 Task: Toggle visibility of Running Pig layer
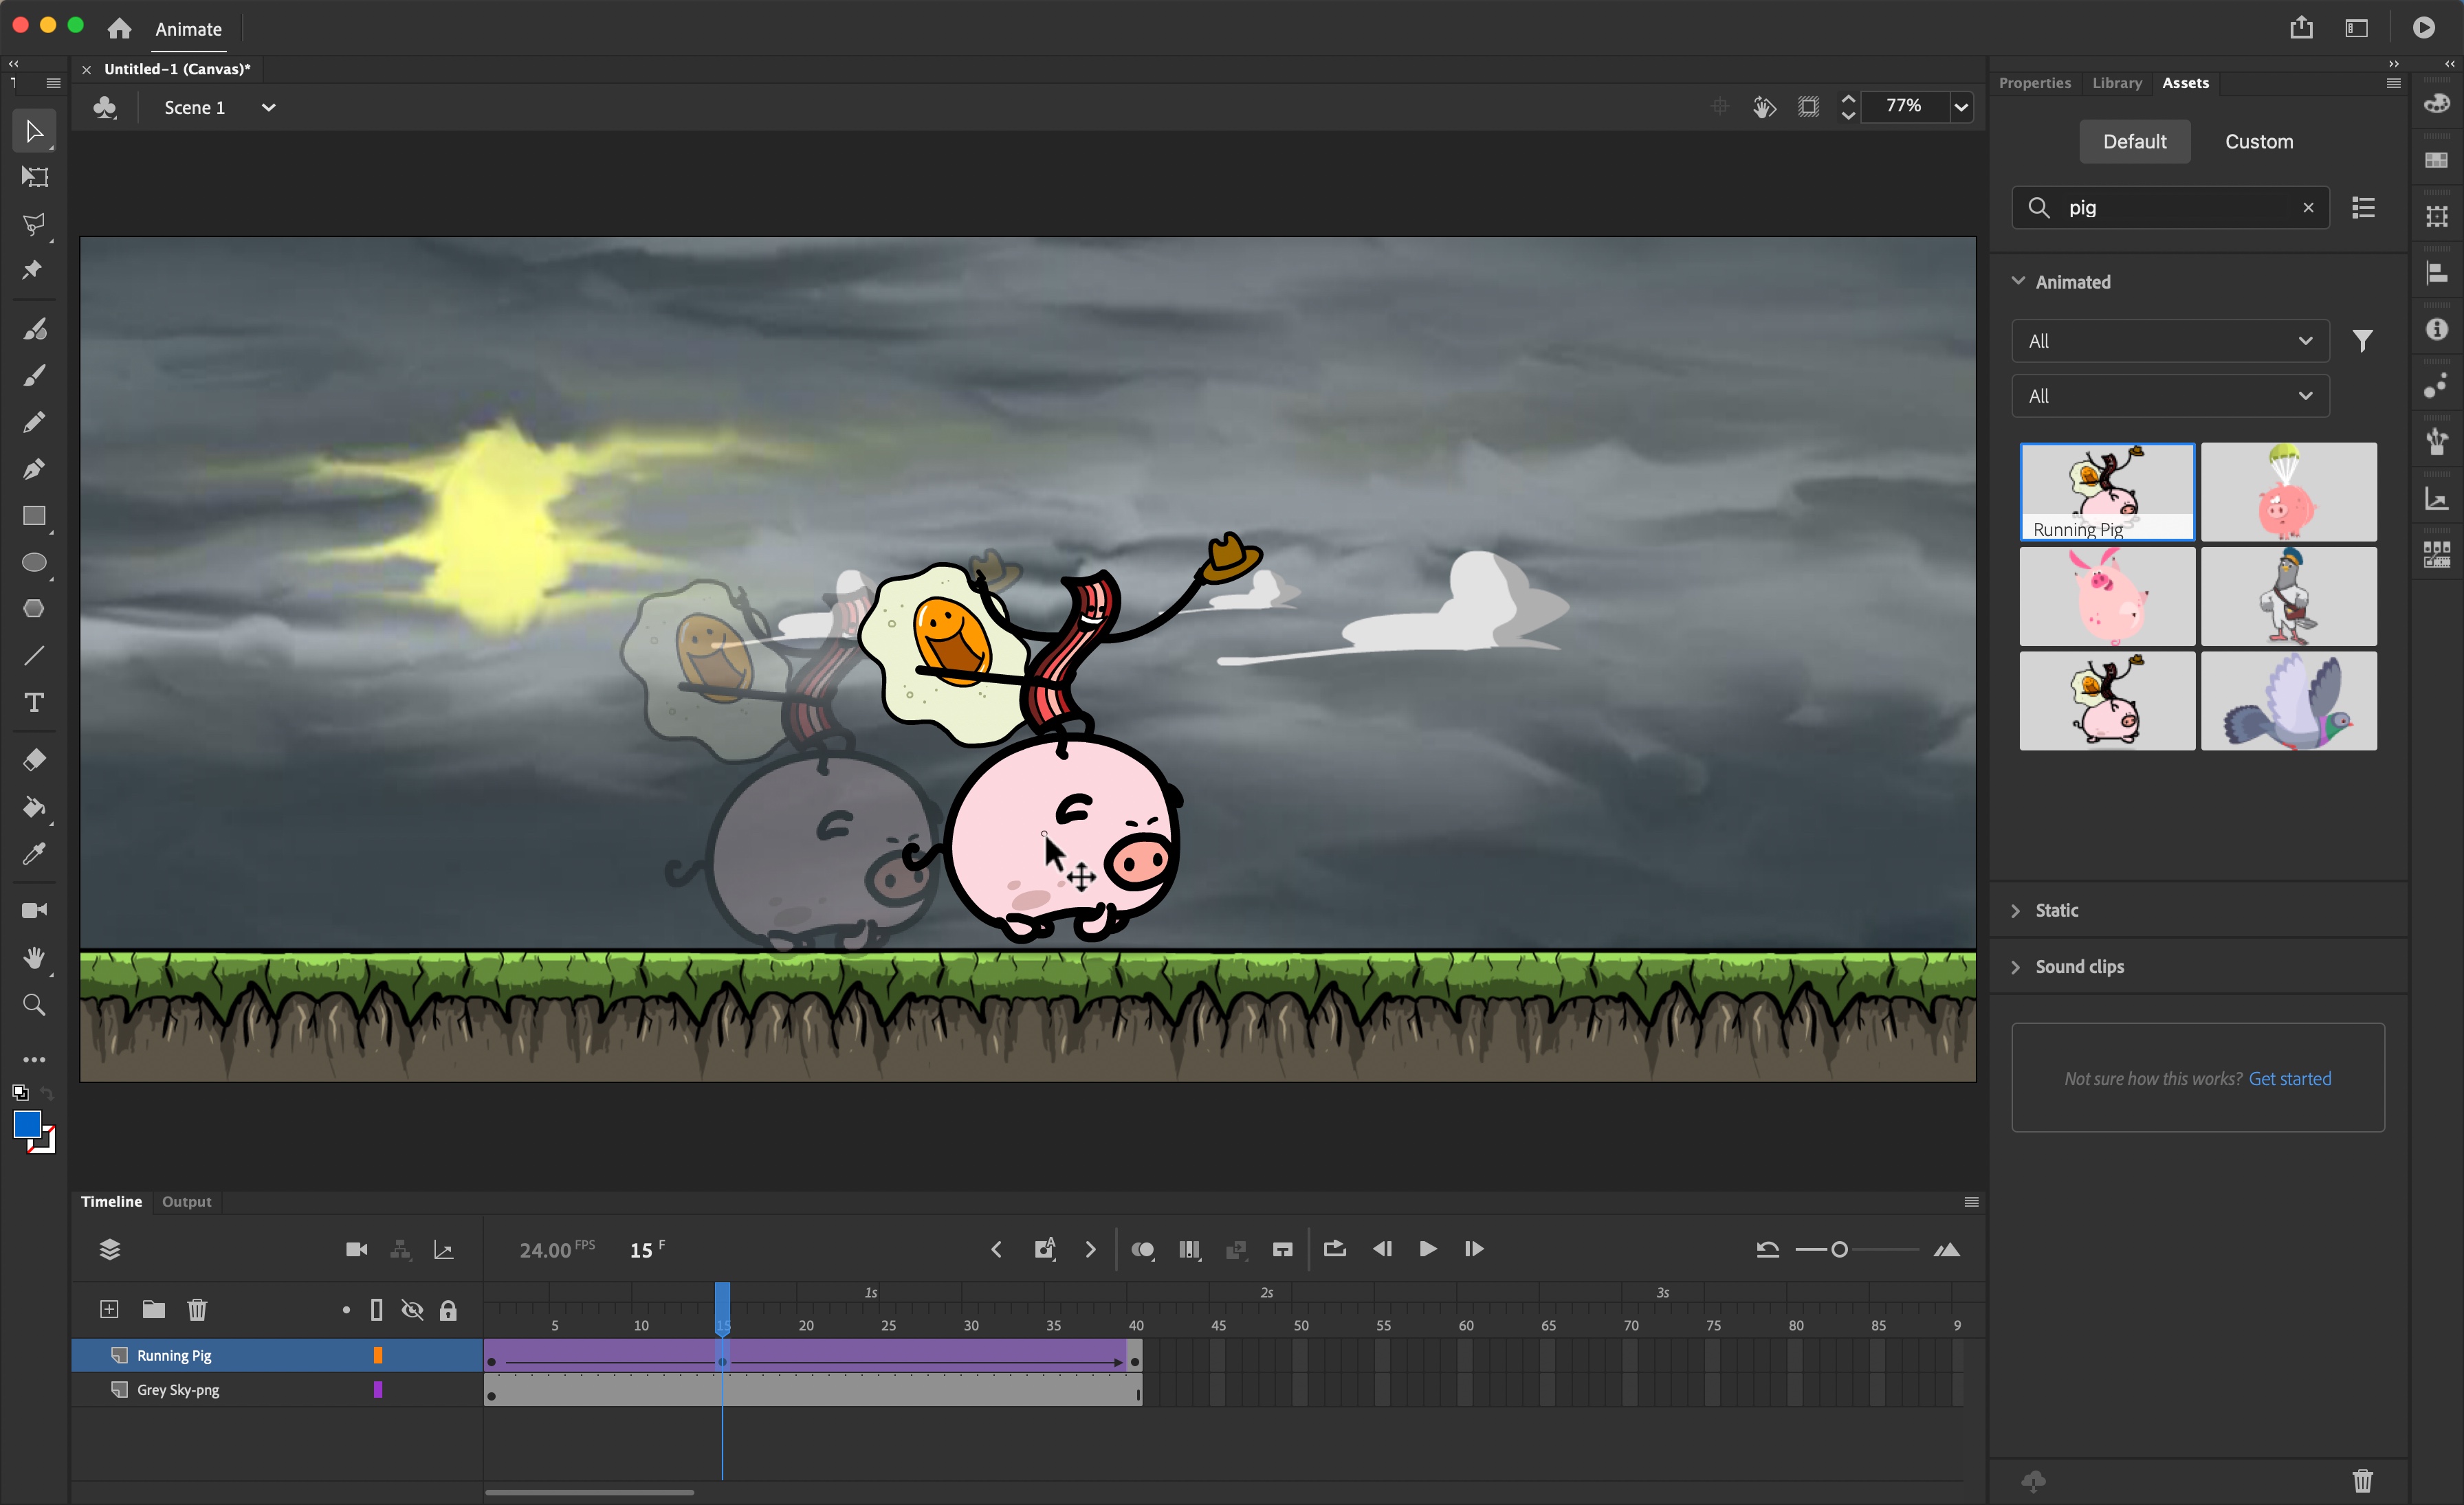[412, 1355]
